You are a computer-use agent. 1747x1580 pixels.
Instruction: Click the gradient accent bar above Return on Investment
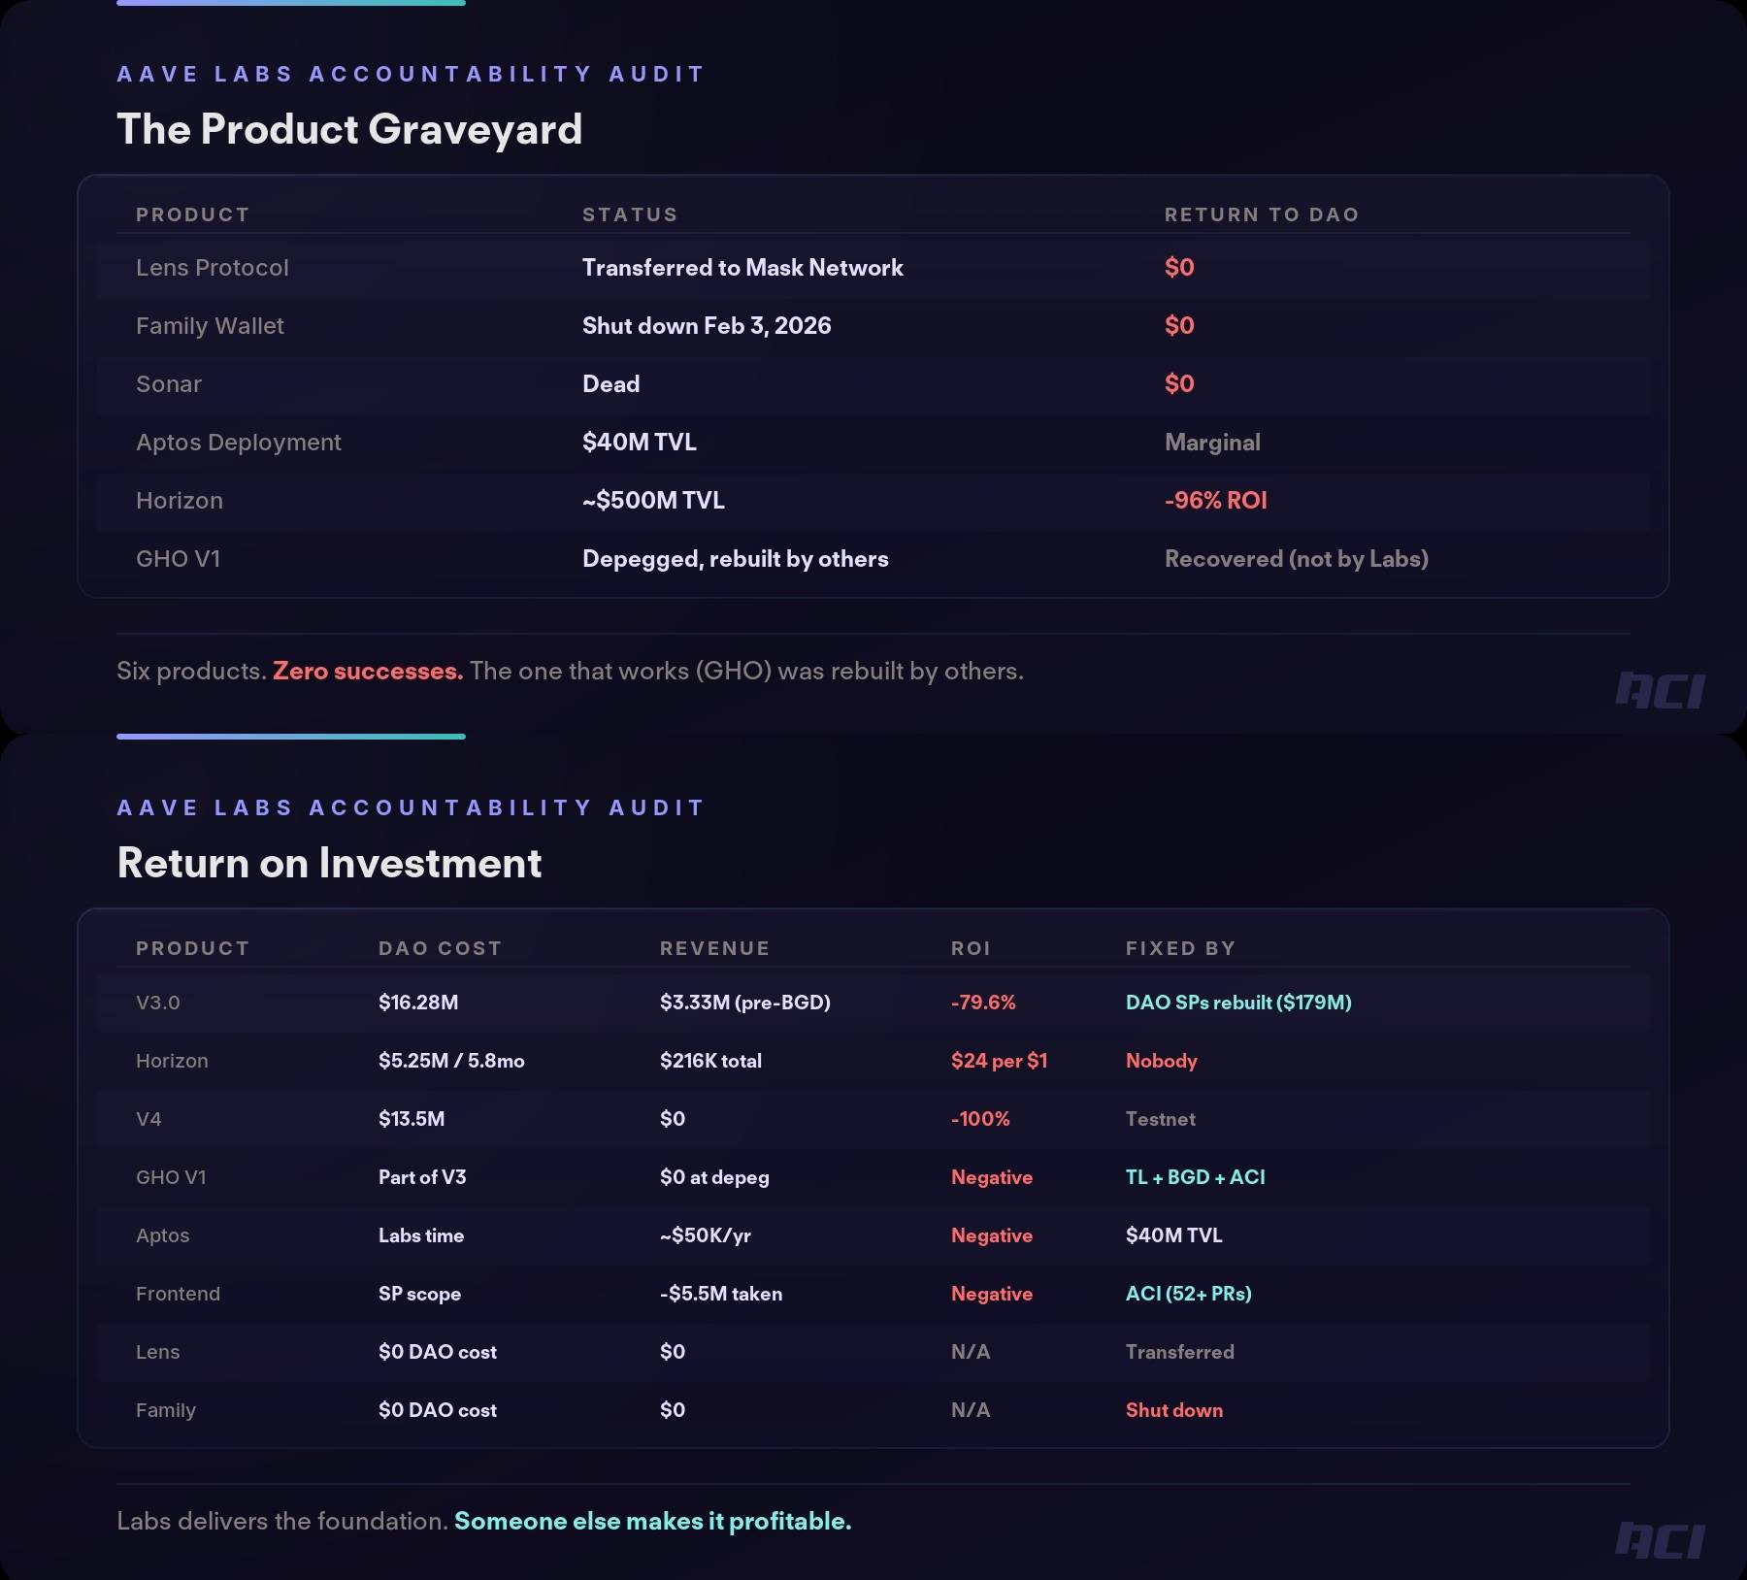(x=291, y=737)
